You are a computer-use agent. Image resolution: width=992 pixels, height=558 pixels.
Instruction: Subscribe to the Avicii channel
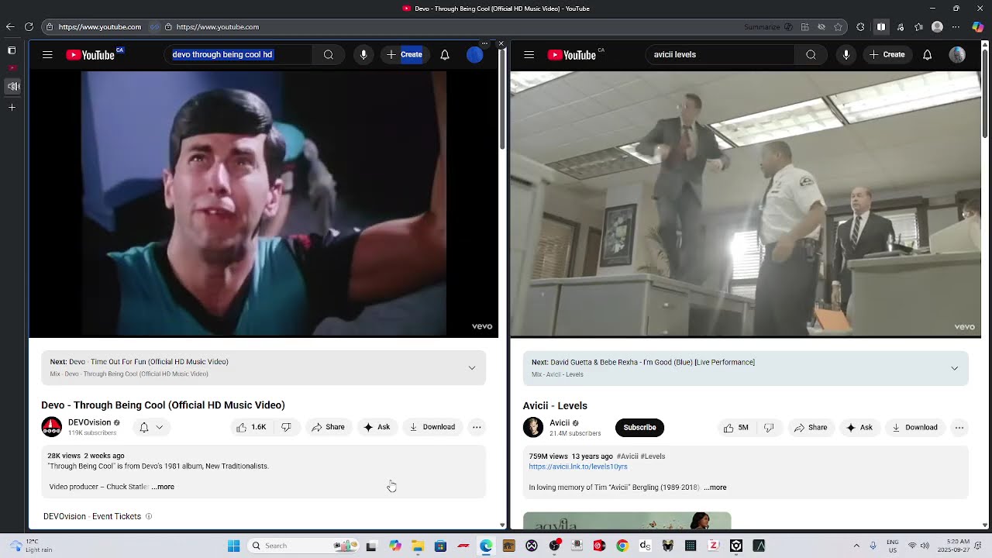coord(639,428)
